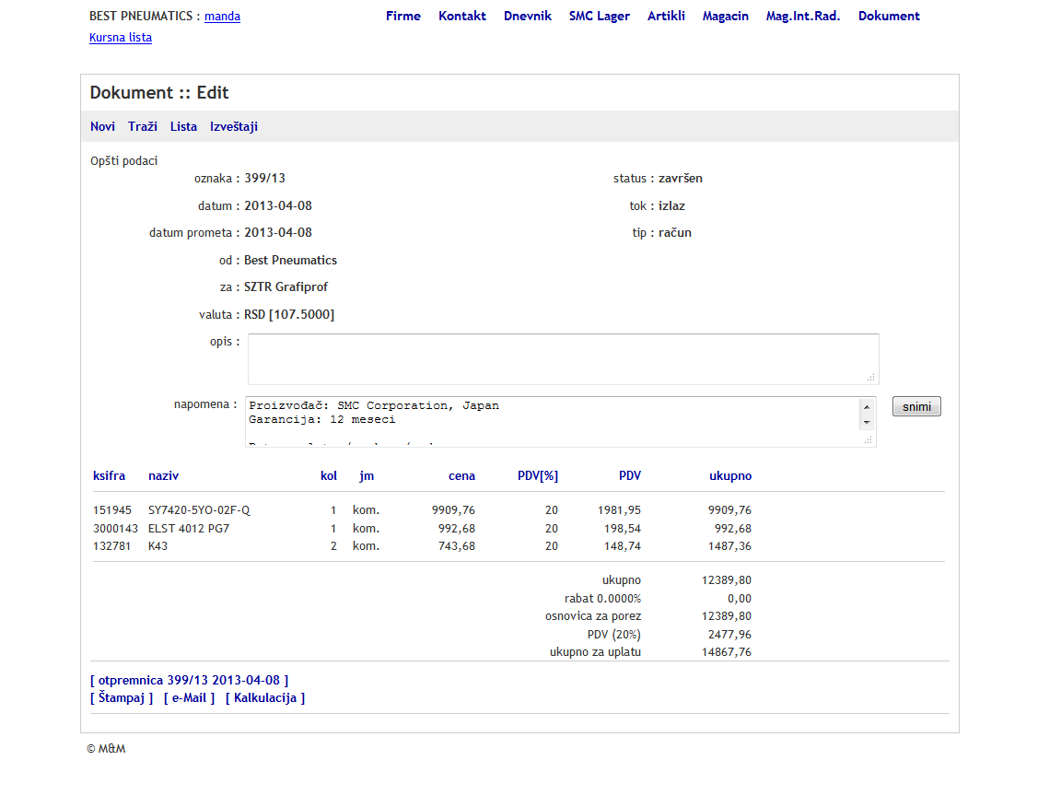Open the Firme menu item
Viewport: 1038px width, 807px height.
(403, 16)
